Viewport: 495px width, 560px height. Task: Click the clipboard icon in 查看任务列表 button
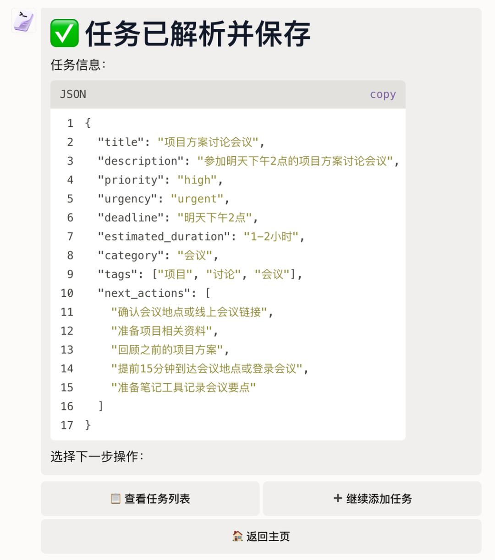115,499
